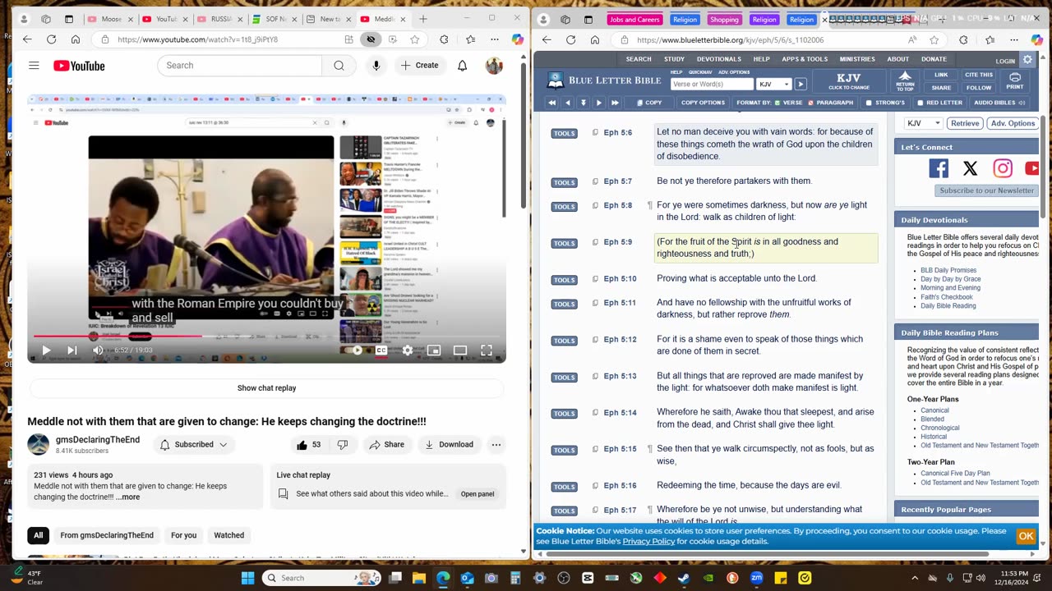Toggle closed captions CC in player
Viewport: 1052px width, 591px height.
click(x=381, y=350)
